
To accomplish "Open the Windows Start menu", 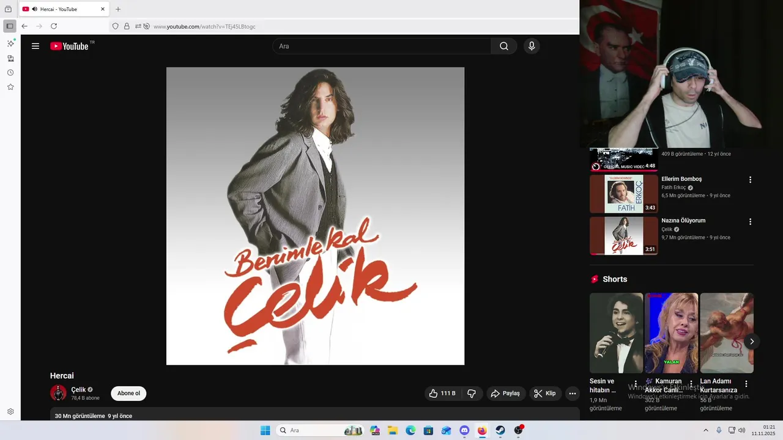I will coord(265,430).
